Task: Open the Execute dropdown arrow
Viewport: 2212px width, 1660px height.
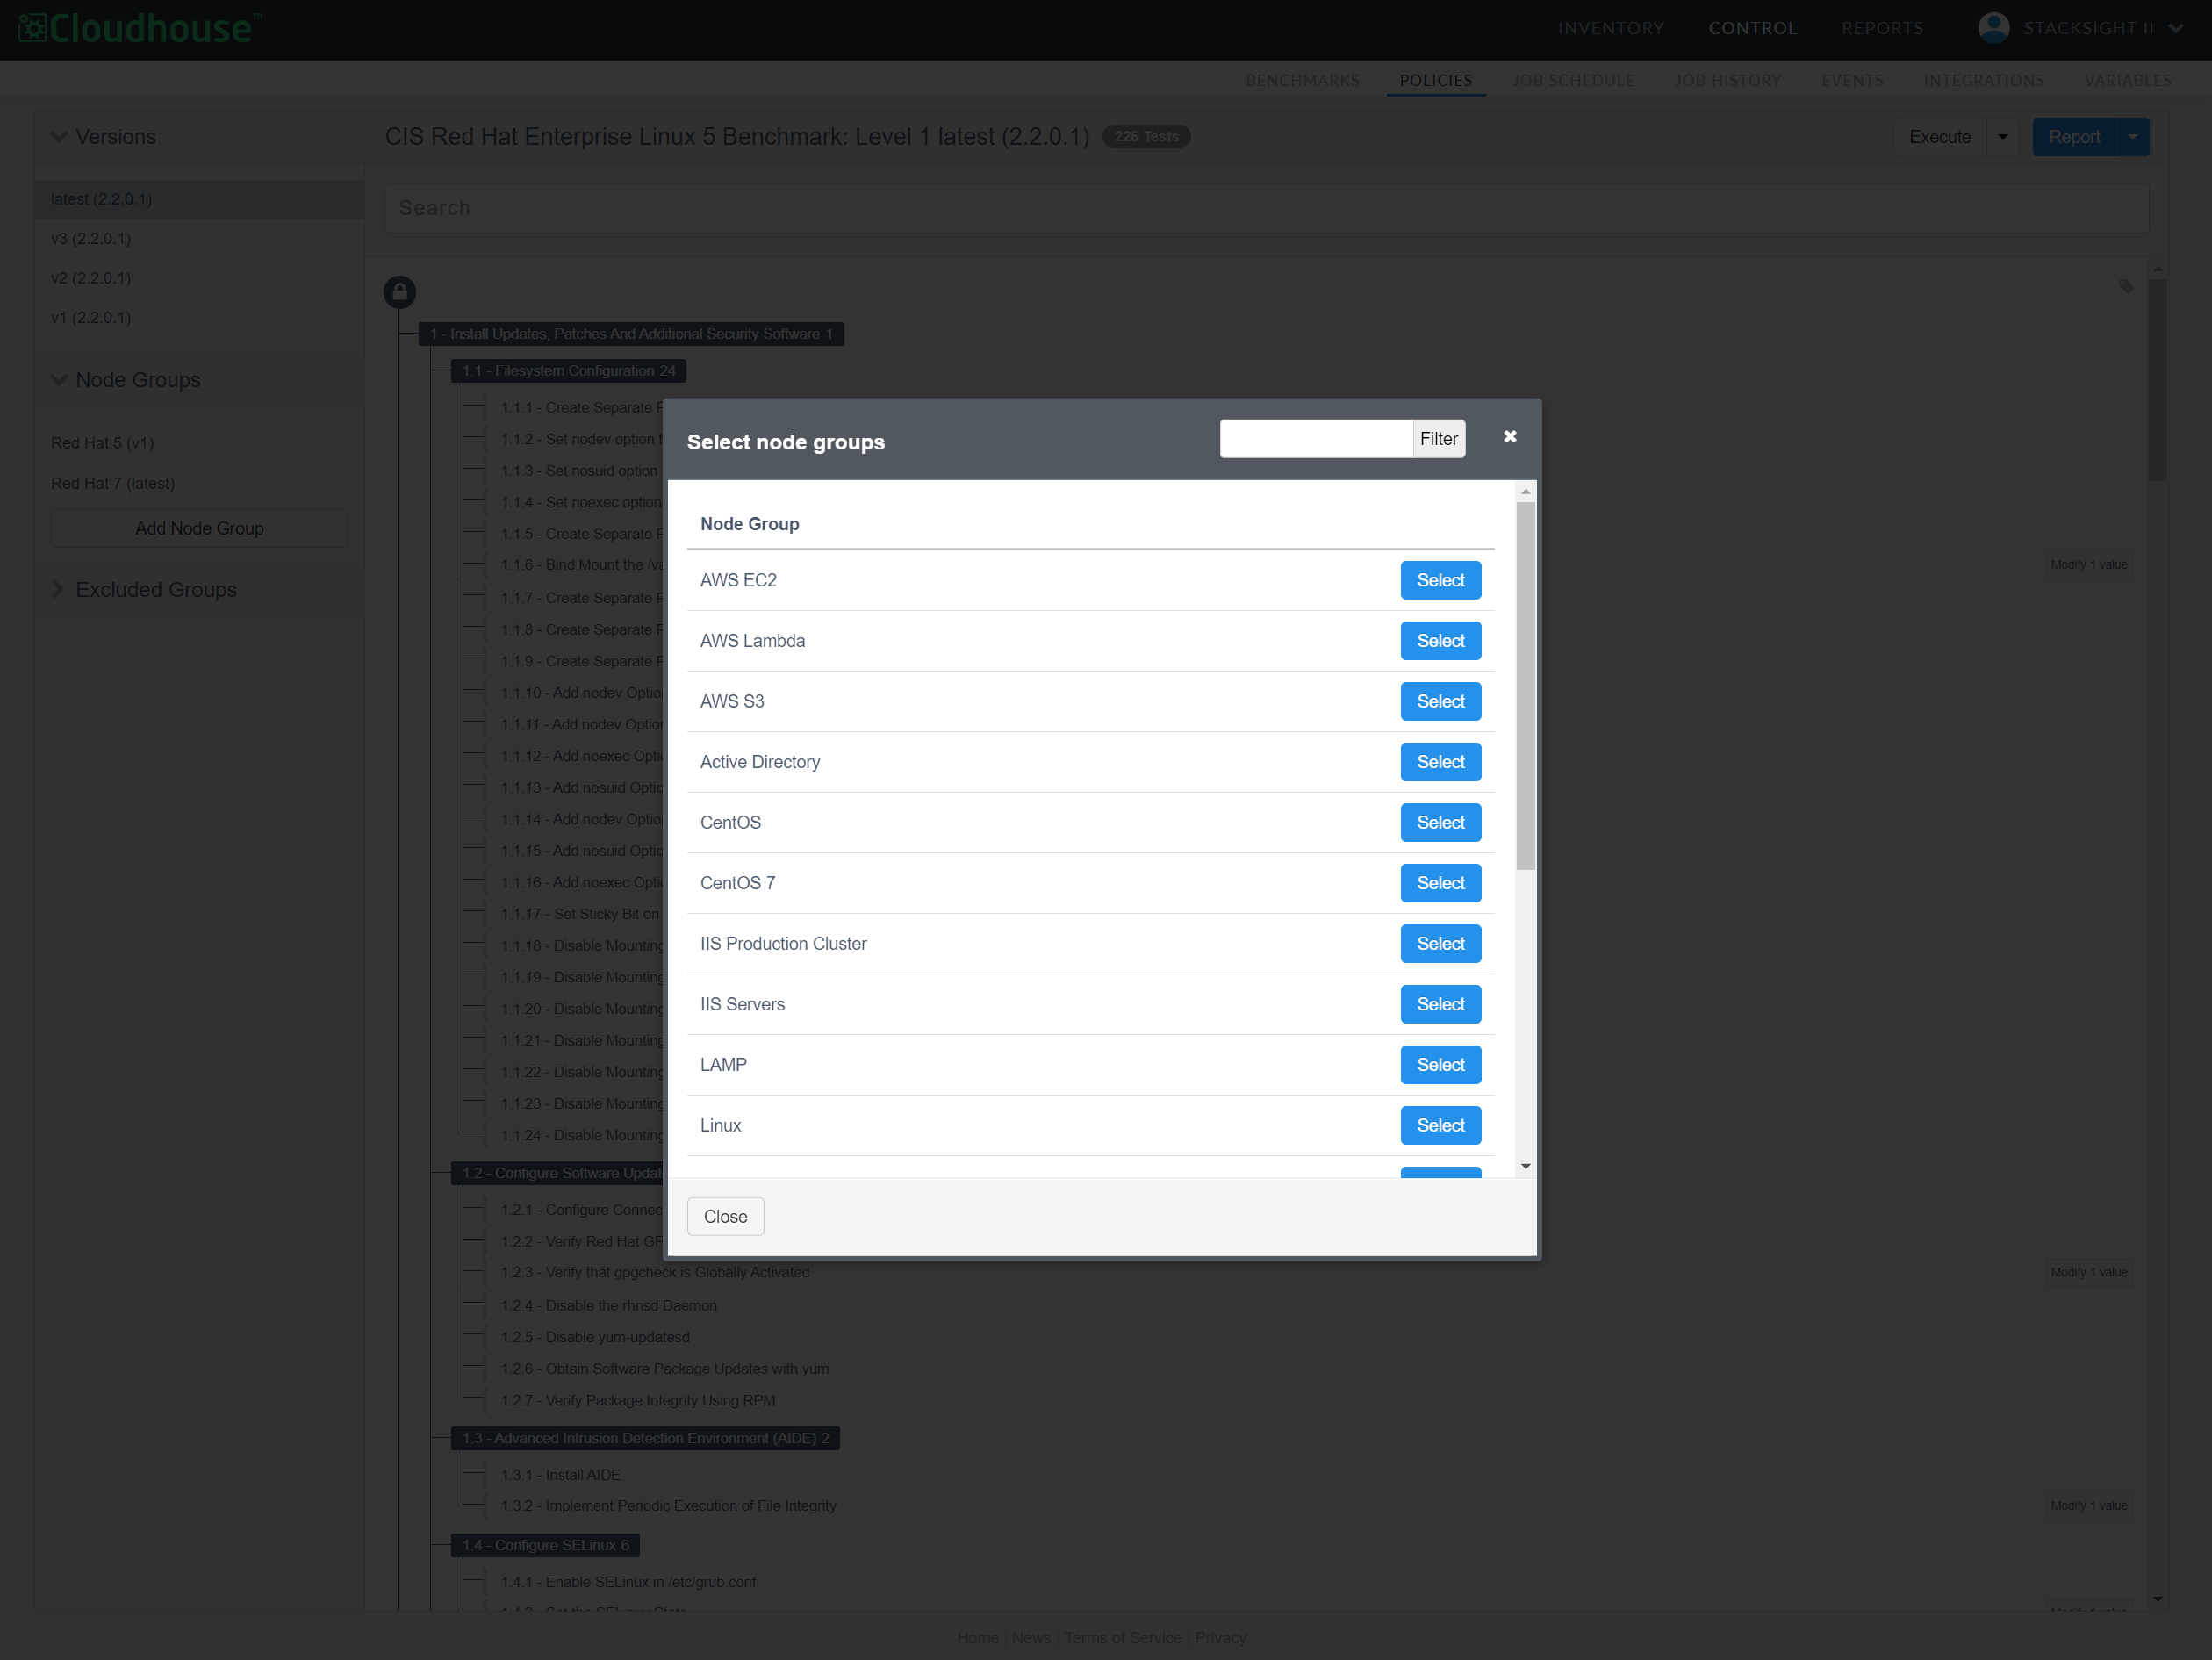Action: tap(2003, 137)
